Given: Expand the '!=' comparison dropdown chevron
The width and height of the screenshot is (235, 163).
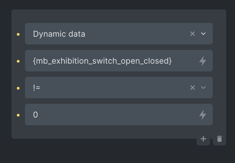Looking at the screenshot, I should click(203, 88).
